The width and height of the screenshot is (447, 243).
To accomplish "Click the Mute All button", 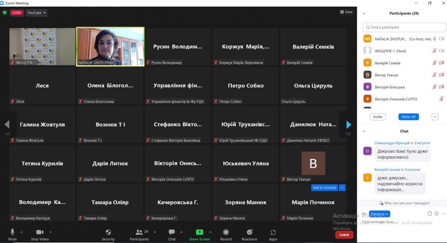I will pos(408,117).
